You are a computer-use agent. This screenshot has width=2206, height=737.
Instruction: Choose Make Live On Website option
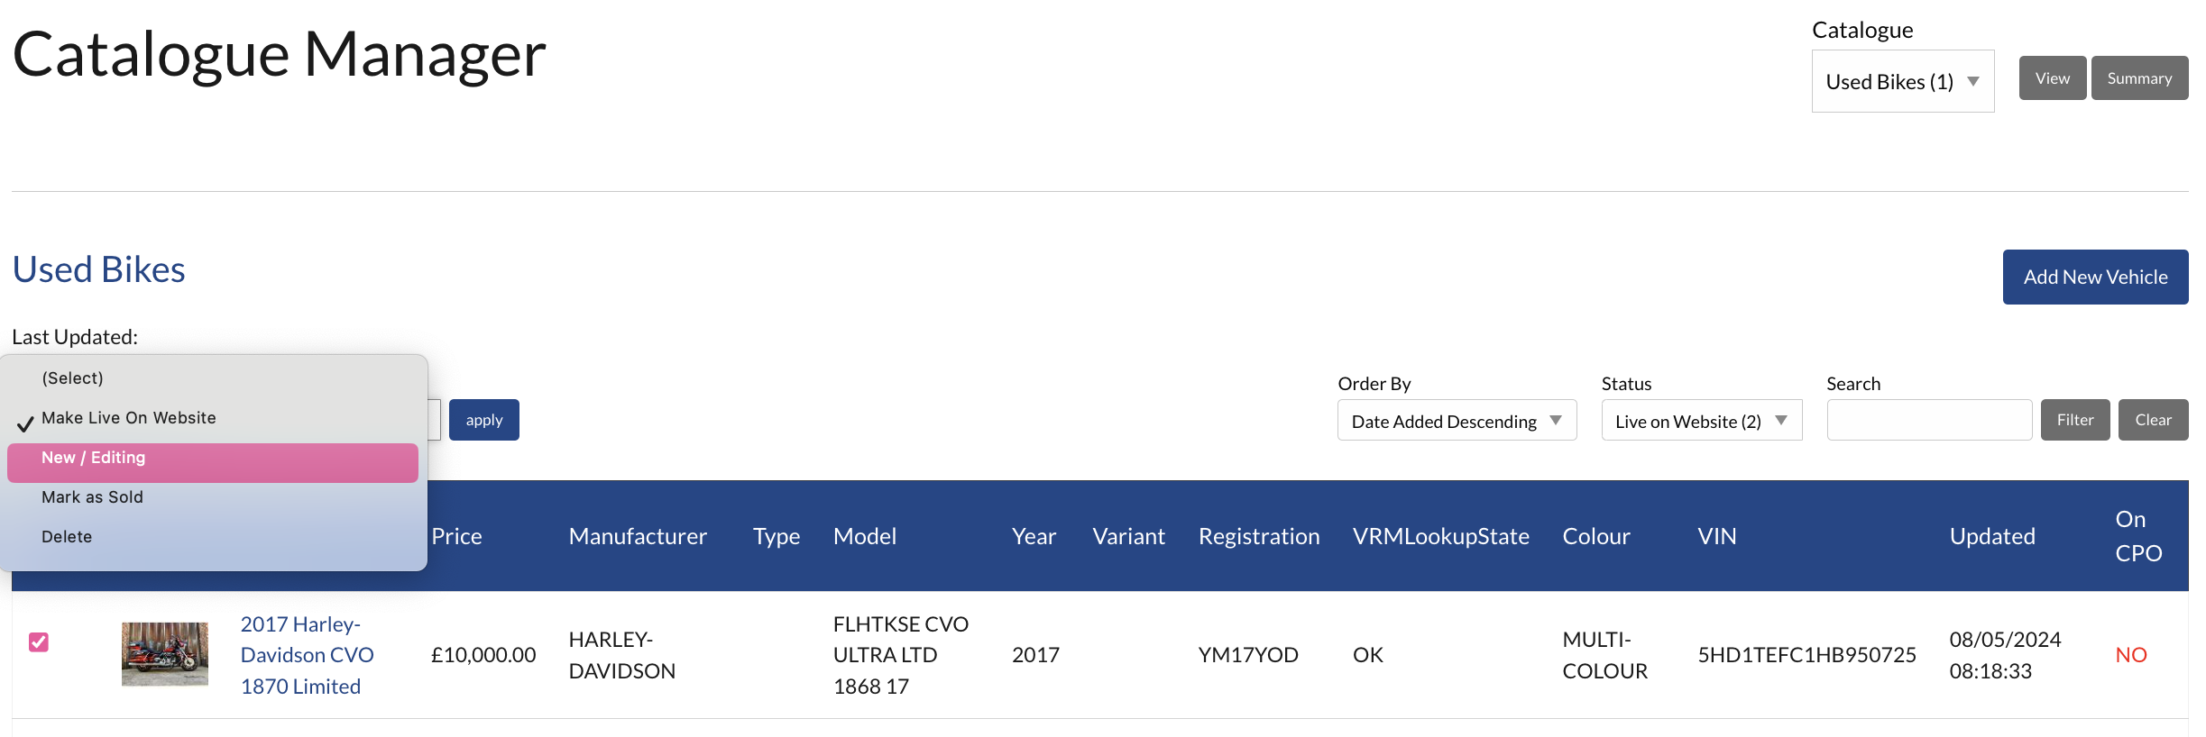coord(129,418)
